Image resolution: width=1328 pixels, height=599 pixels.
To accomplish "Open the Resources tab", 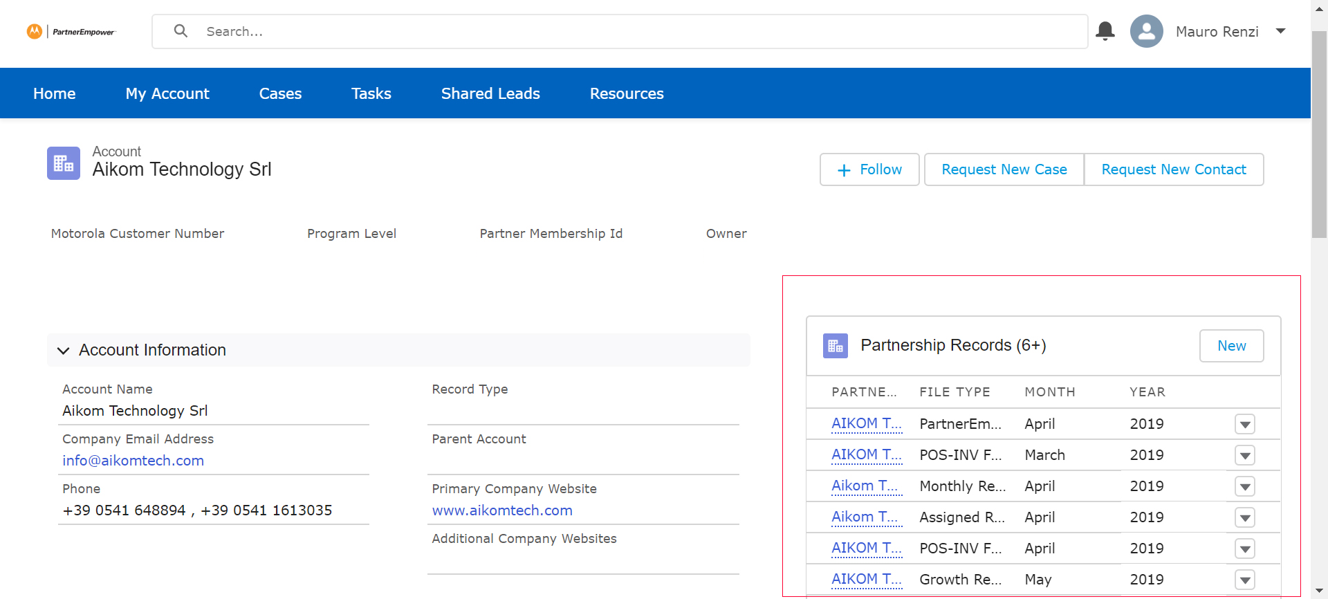I will click(x=627, y=93).
